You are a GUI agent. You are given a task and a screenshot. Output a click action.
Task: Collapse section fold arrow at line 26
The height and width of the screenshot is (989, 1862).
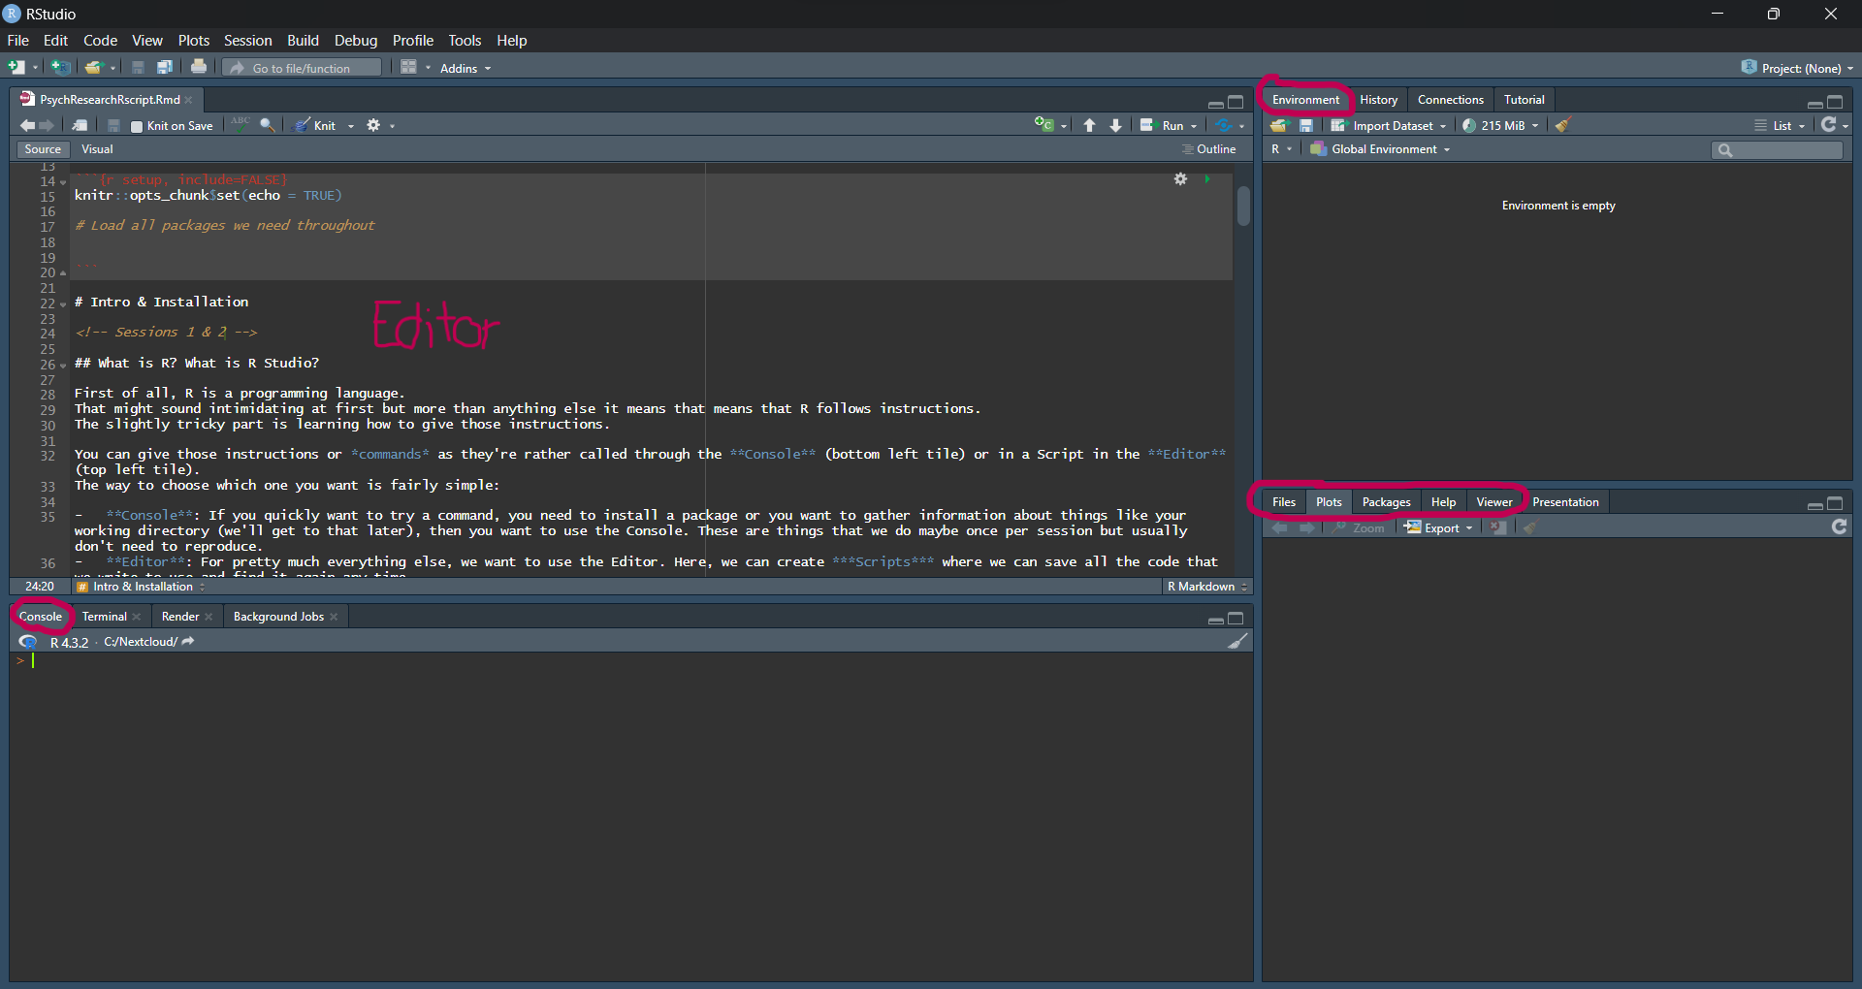pos(63,366)
